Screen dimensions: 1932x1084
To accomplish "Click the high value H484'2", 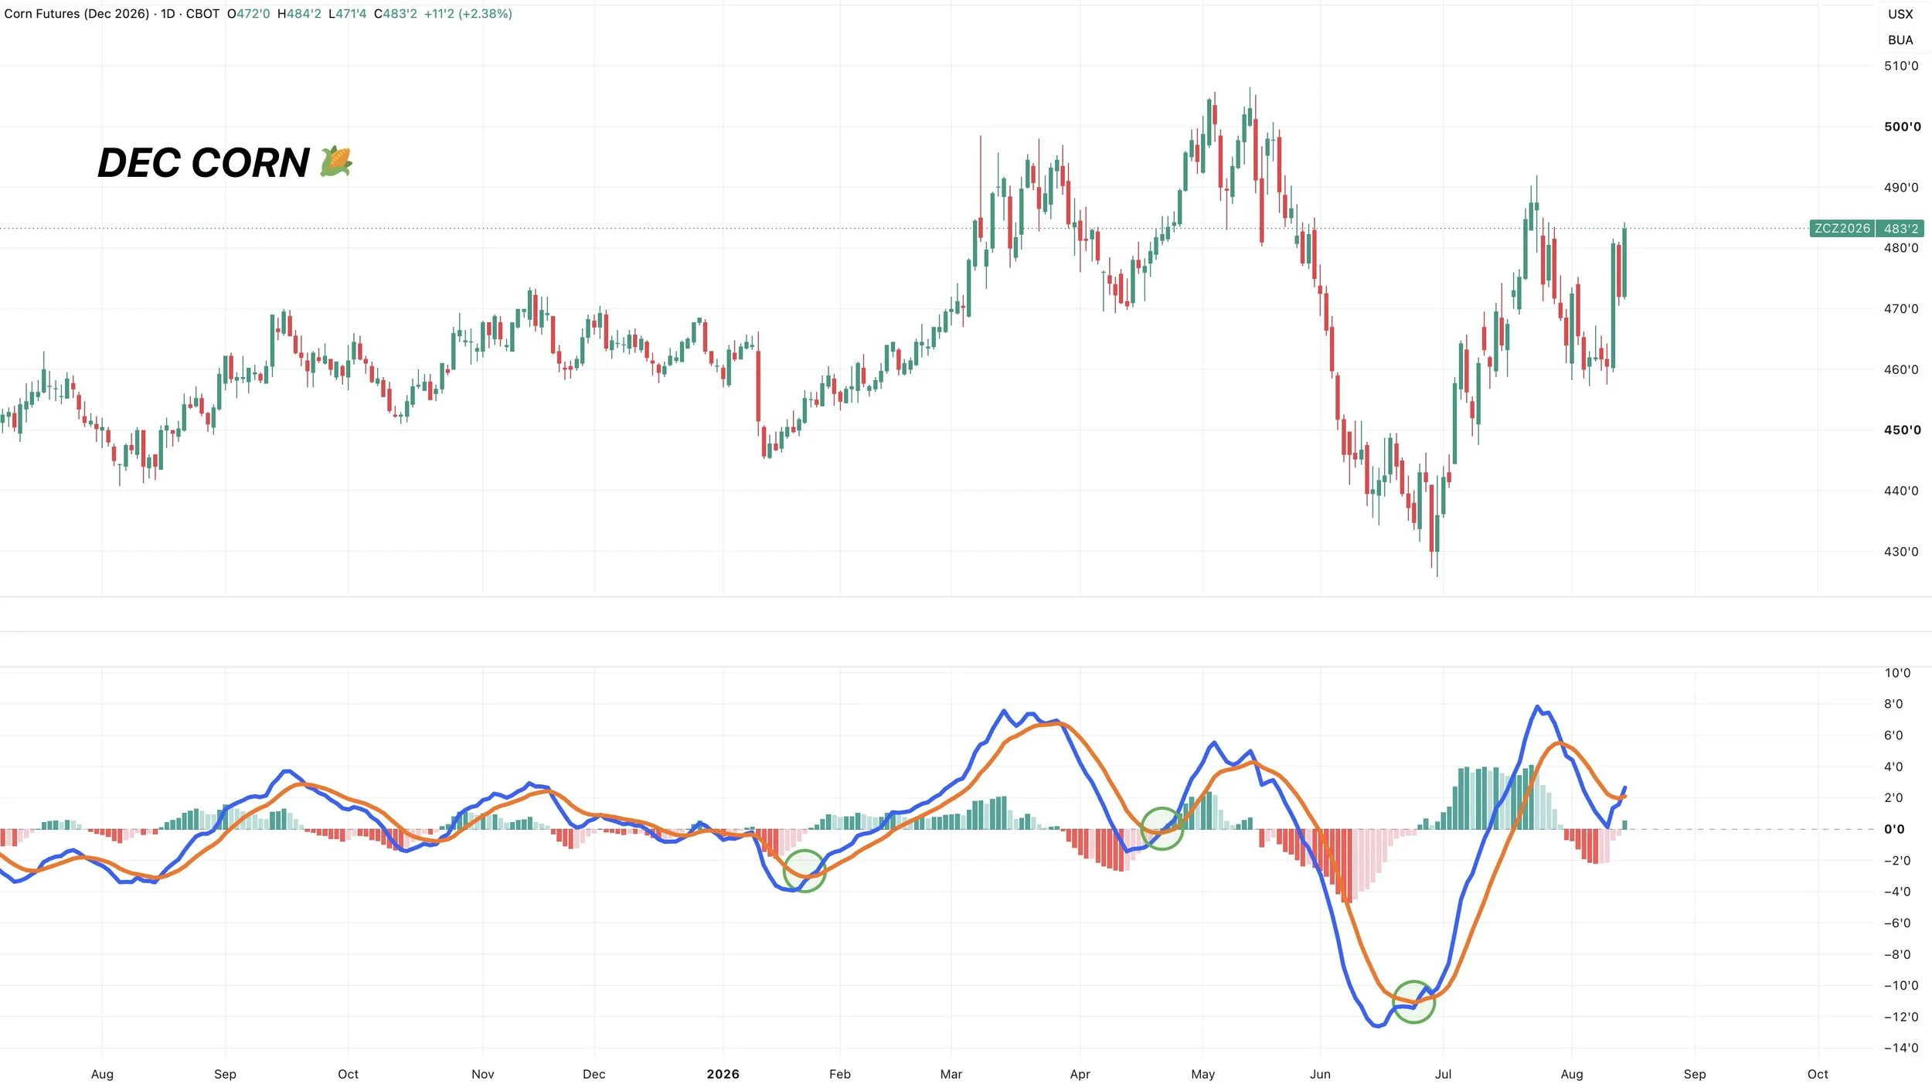I will [x=299, y=14].
